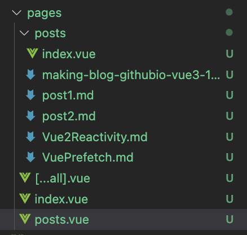This screenshot has height=235, width=247.
Task: Click markdown icon of making-blog-githubio-vue3 file
Action: pos(30,75)
